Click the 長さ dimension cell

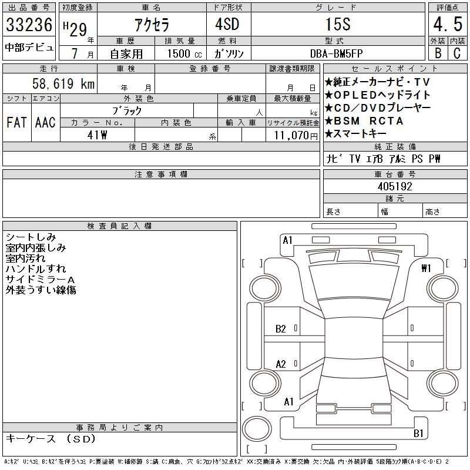350,210
